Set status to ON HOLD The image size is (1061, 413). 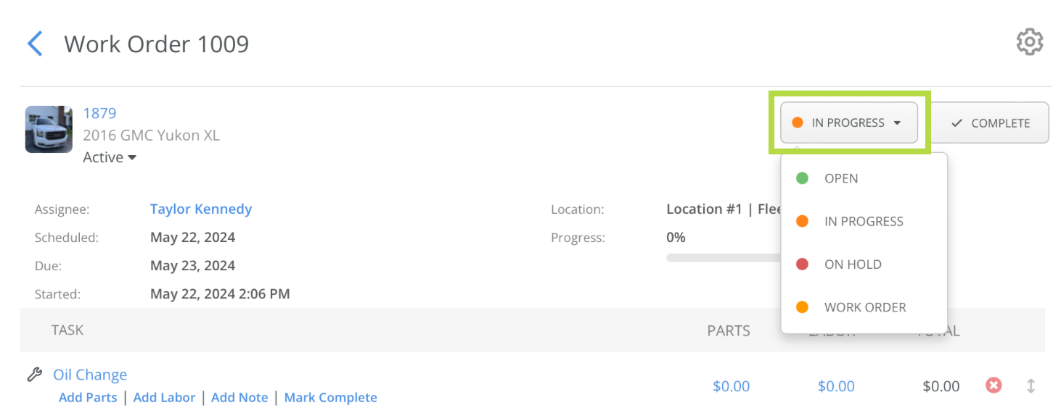864,264
